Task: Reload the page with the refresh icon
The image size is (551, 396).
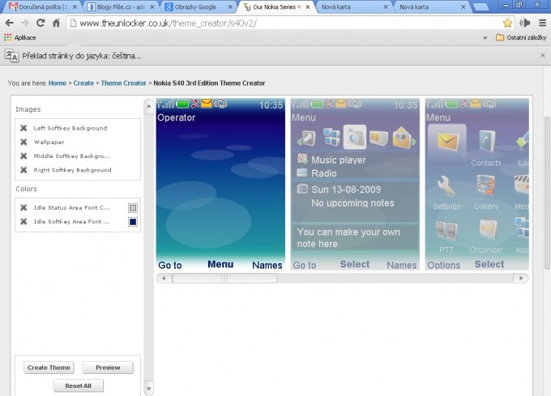Action: pos(41,23)
